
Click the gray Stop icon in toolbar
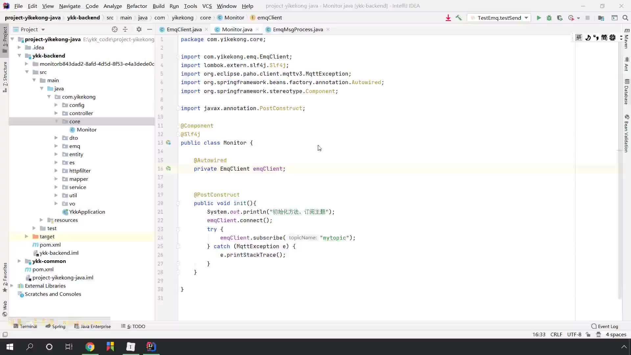588,18
